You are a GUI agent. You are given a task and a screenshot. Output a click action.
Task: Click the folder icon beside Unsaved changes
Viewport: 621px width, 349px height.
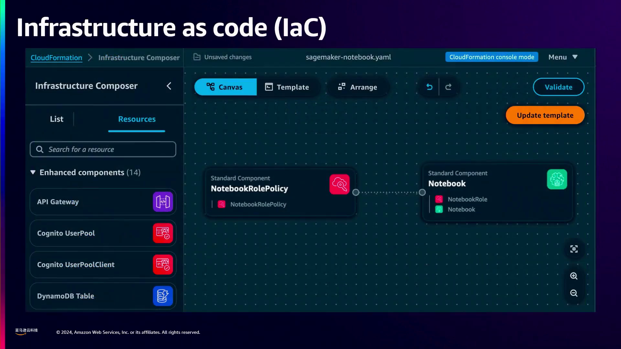coord(197,57)
